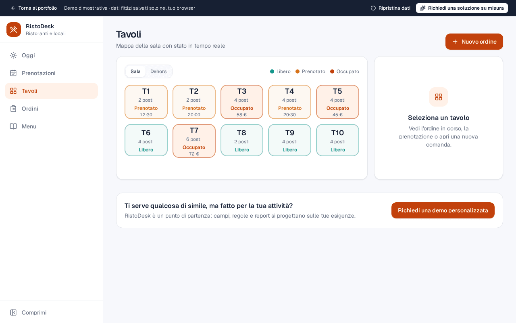The image size is (516, 323).
Task: Select free table T8
Action: [x=242, y=140]
